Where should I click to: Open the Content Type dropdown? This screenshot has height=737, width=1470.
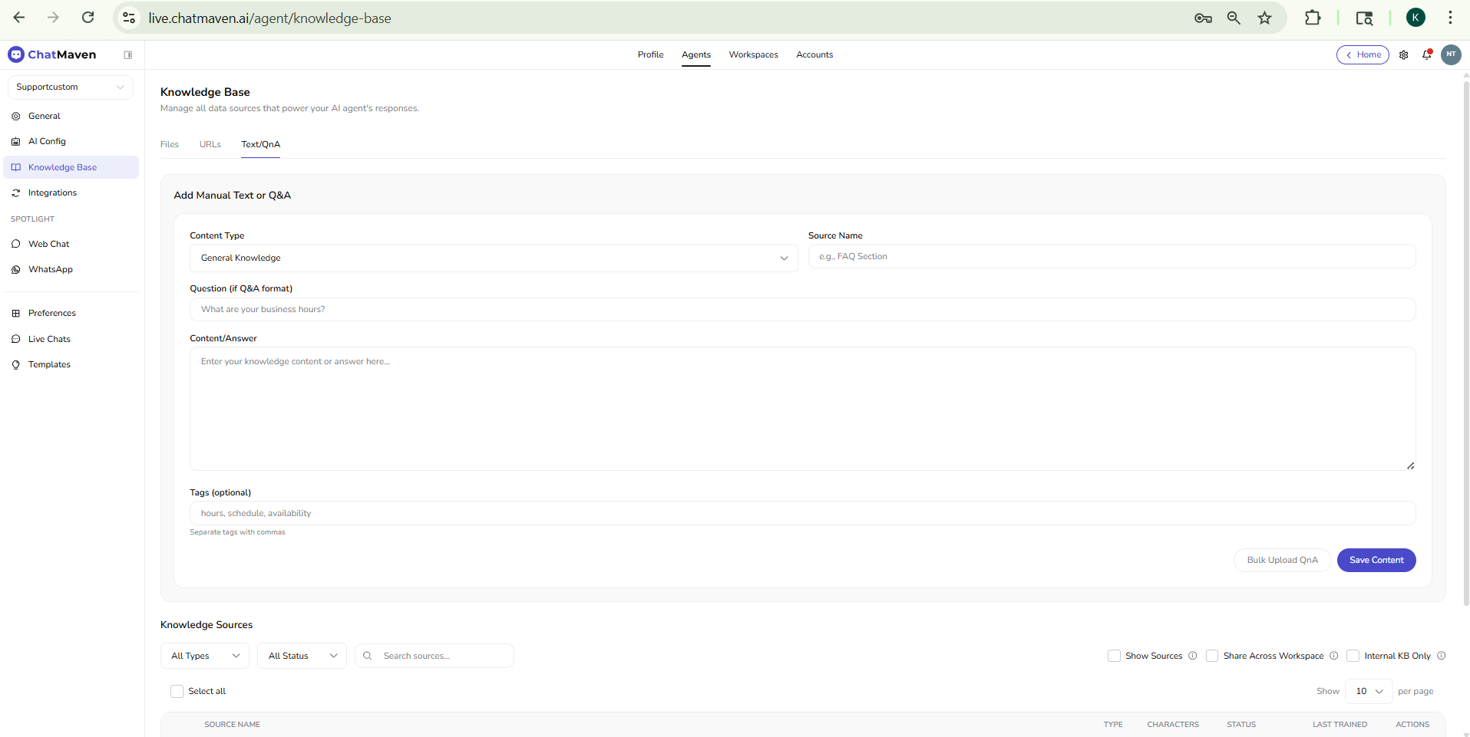pyautogui.click(x=492, y=258)
